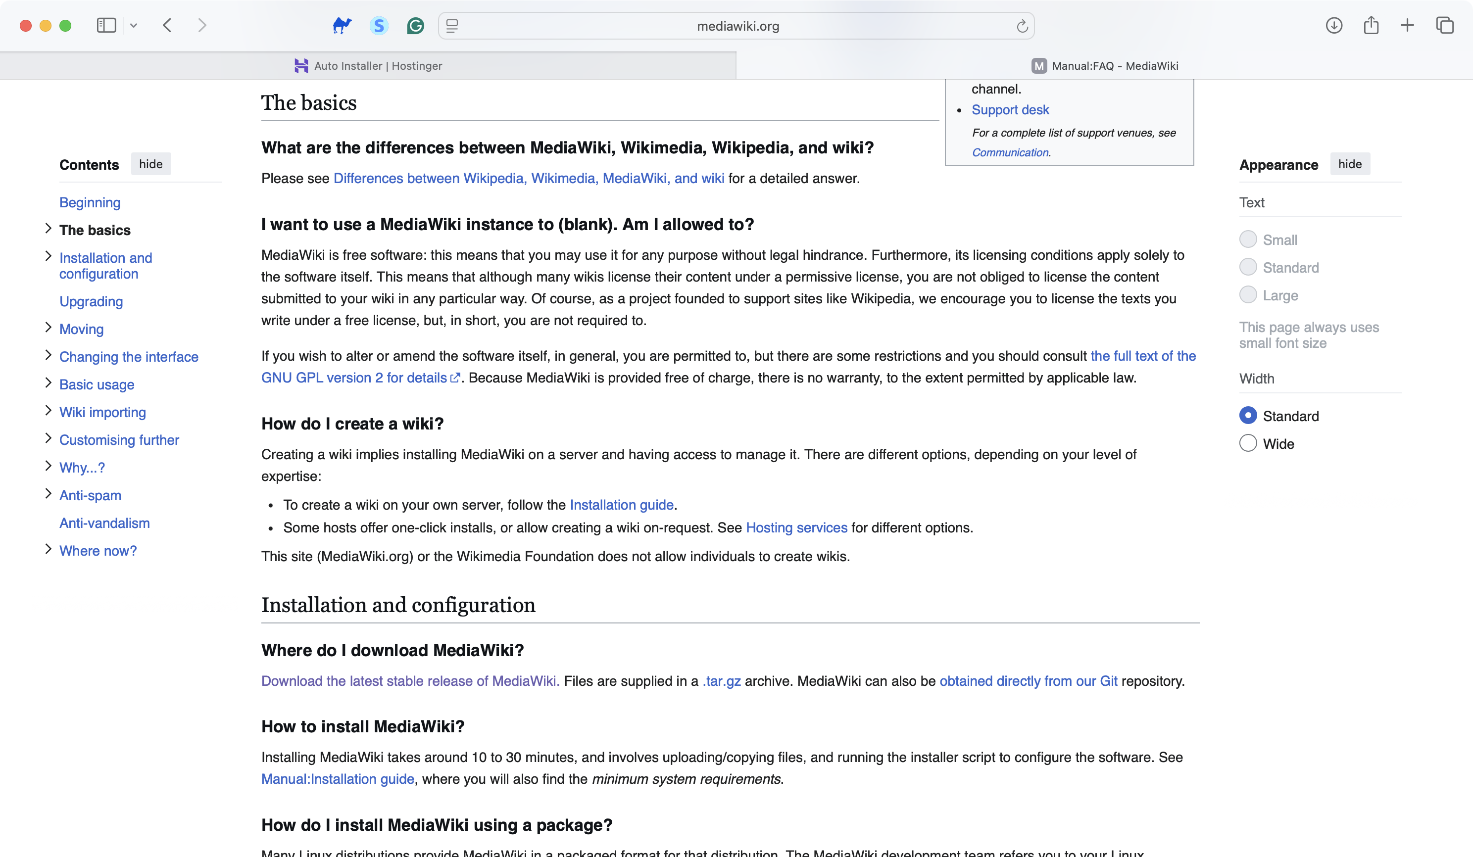Open Downloads from the toolbar
This screenshot has height=857, width=1473.
pyautogui.click(x=1334, y=25)
